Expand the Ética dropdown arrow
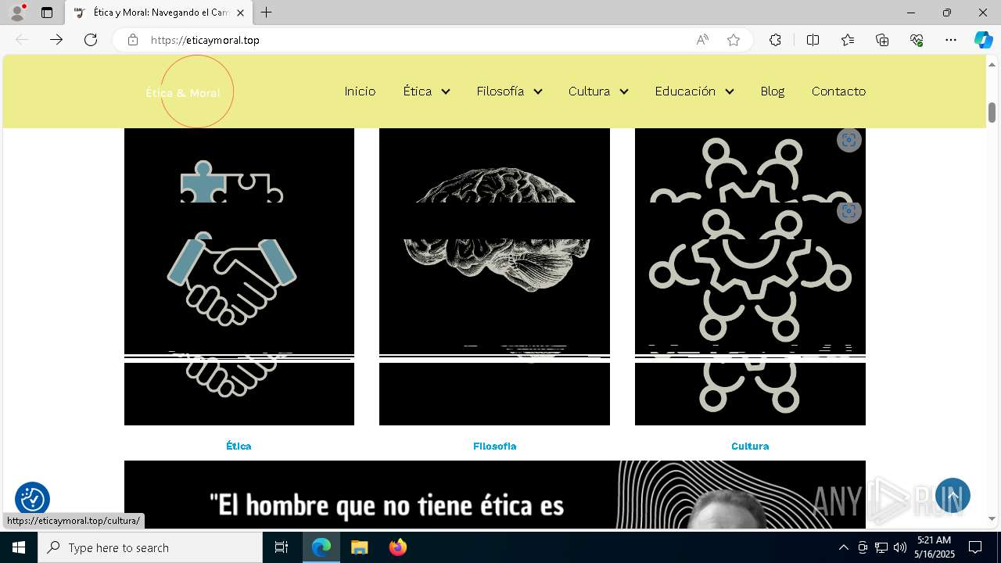Image resolution: width=1001 pixels, height=563 pixels. tap(446, 91)
